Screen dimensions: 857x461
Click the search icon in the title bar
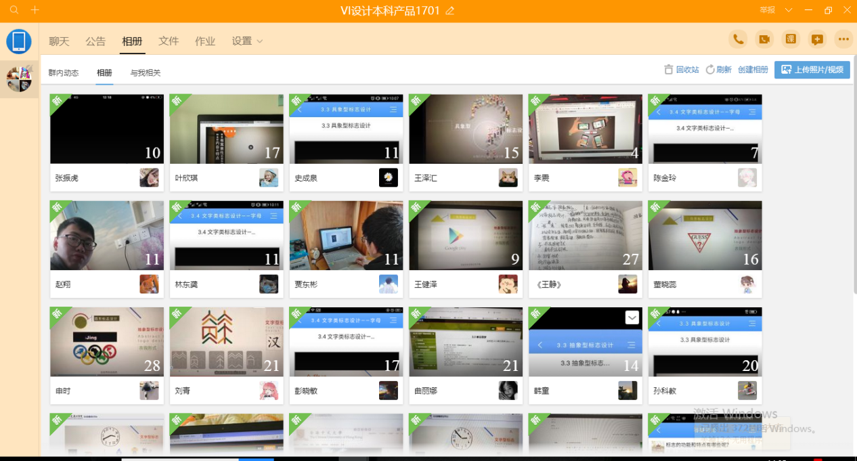14,10
